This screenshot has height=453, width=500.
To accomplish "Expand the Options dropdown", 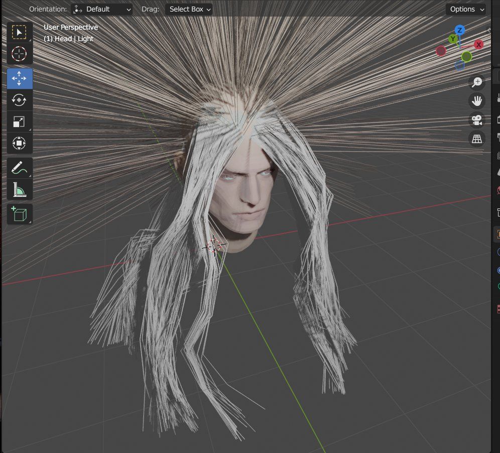I will (x=466, y=9).
